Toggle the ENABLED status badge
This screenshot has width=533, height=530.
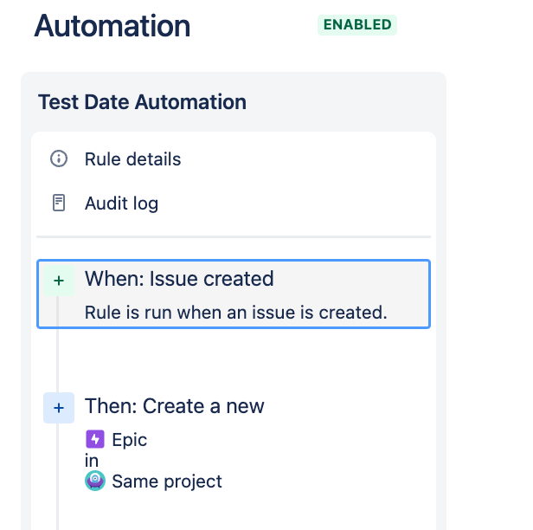coord(357,25)
